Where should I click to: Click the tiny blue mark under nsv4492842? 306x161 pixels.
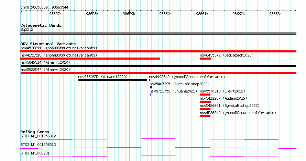point(150,80)
